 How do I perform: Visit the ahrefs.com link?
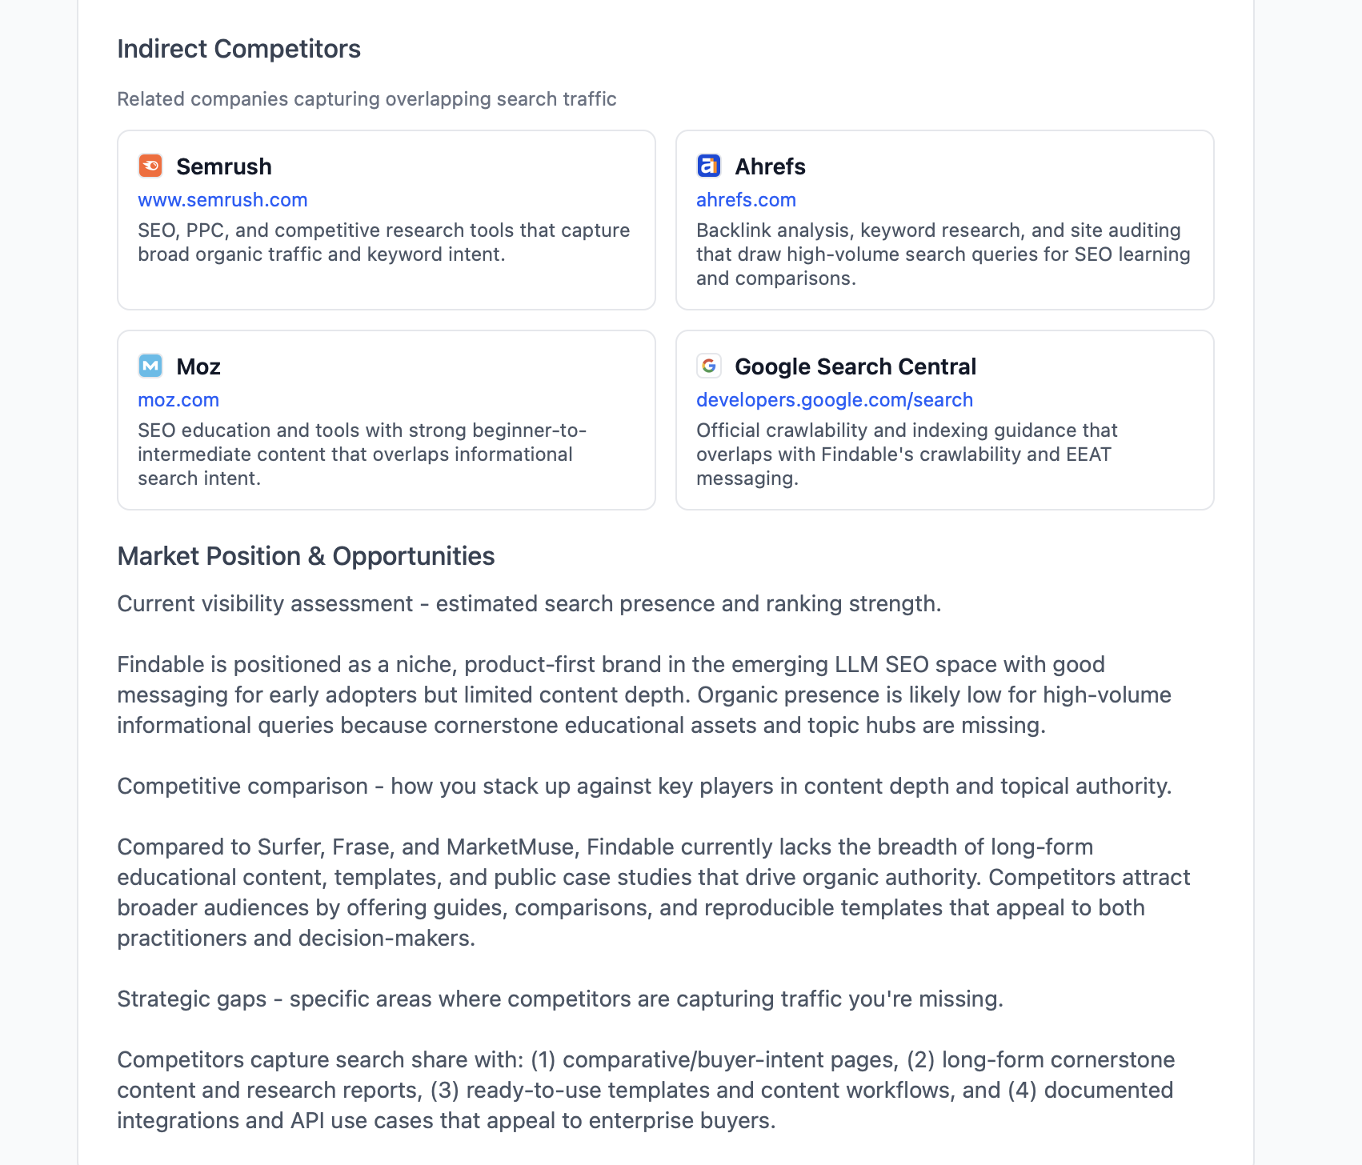746,200
